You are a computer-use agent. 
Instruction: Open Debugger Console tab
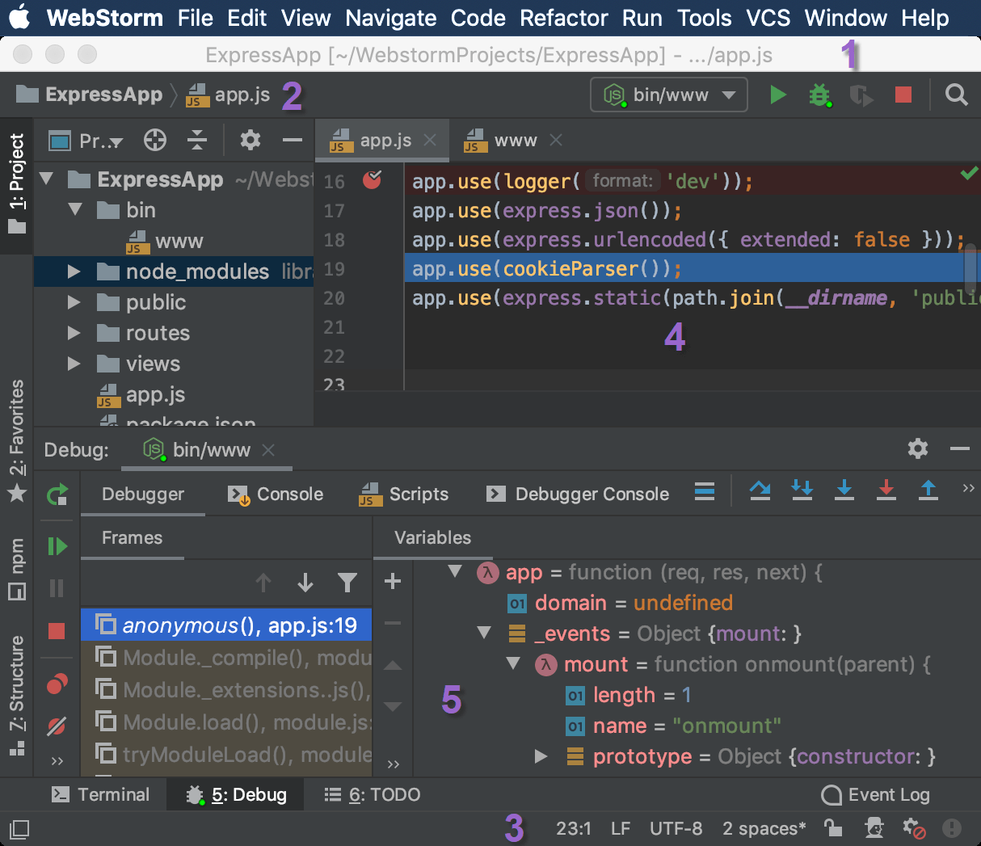coord(578,495)
